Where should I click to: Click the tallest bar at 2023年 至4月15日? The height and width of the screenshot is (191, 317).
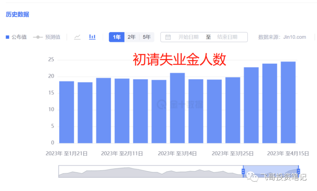click(x=288, y=102)
